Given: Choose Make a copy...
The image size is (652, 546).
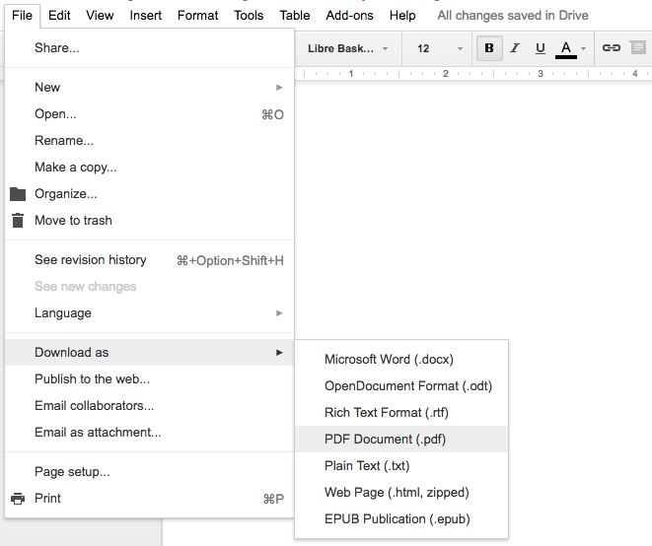Looking at the screenshot, I should [x=149, y=167].
